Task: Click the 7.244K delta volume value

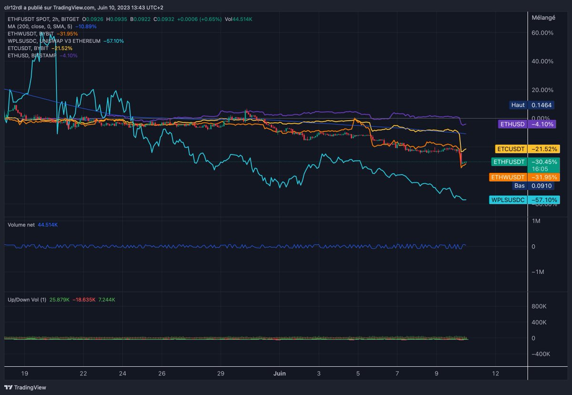Action: click(107, 300)
